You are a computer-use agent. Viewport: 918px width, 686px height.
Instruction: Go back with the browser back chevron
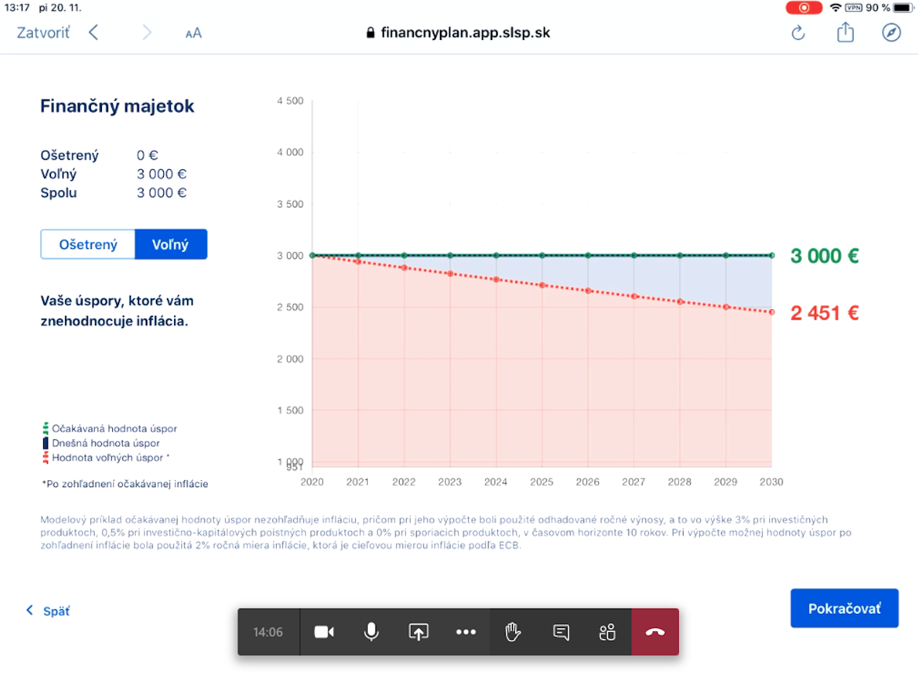(93, 33)
